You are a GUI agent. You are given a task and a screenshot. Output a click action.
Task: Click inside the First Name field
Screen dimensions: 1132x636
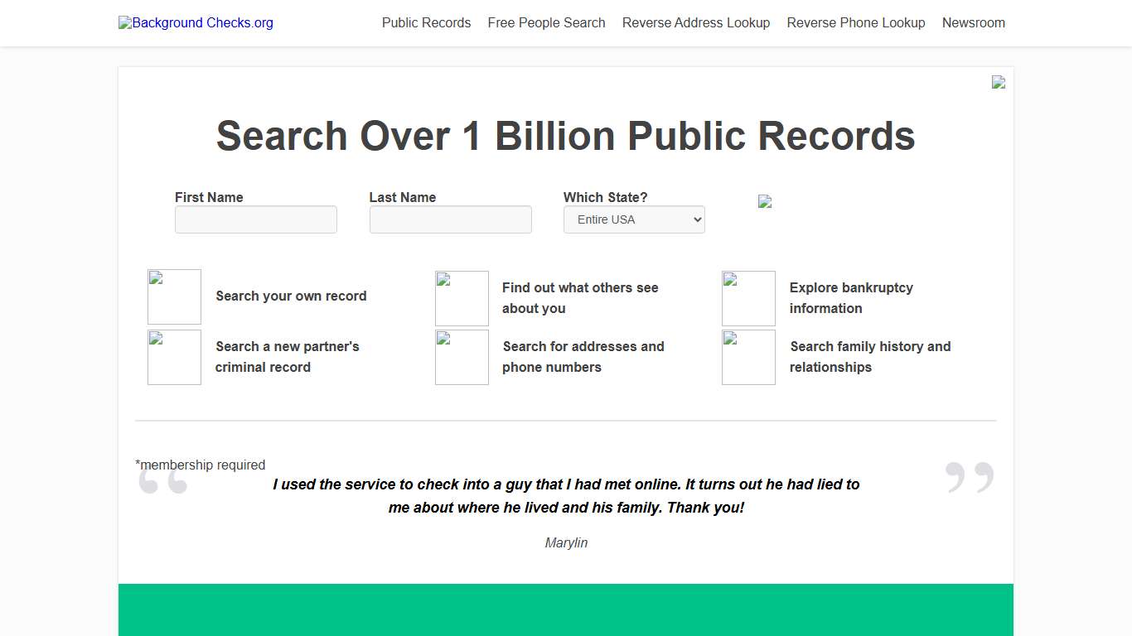click(x=255, y=219)
